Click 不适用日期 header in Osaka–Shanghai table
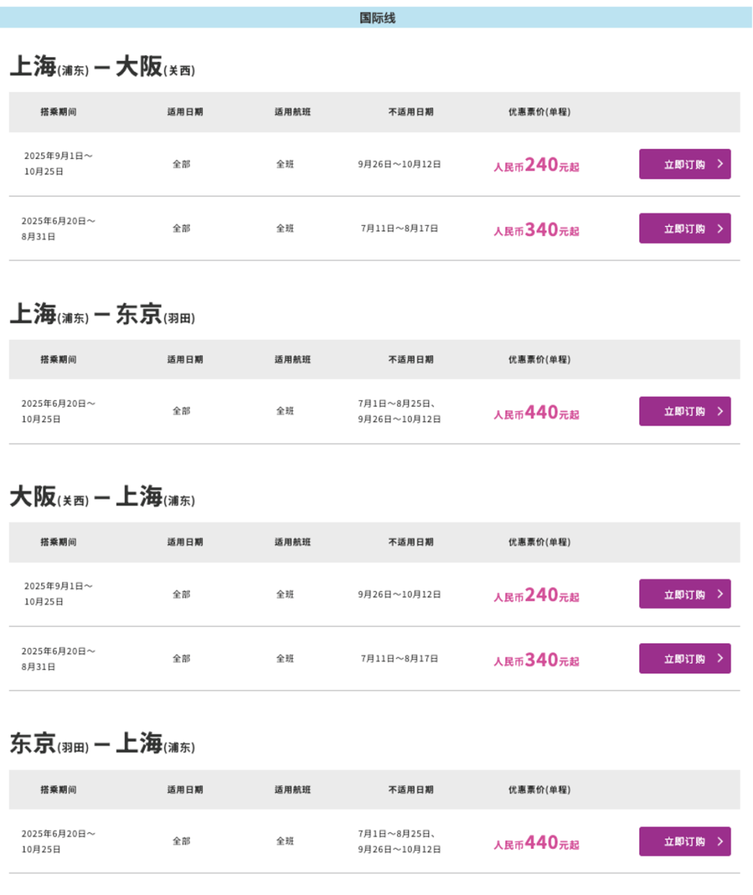753x895 pixels. (411, 542)
